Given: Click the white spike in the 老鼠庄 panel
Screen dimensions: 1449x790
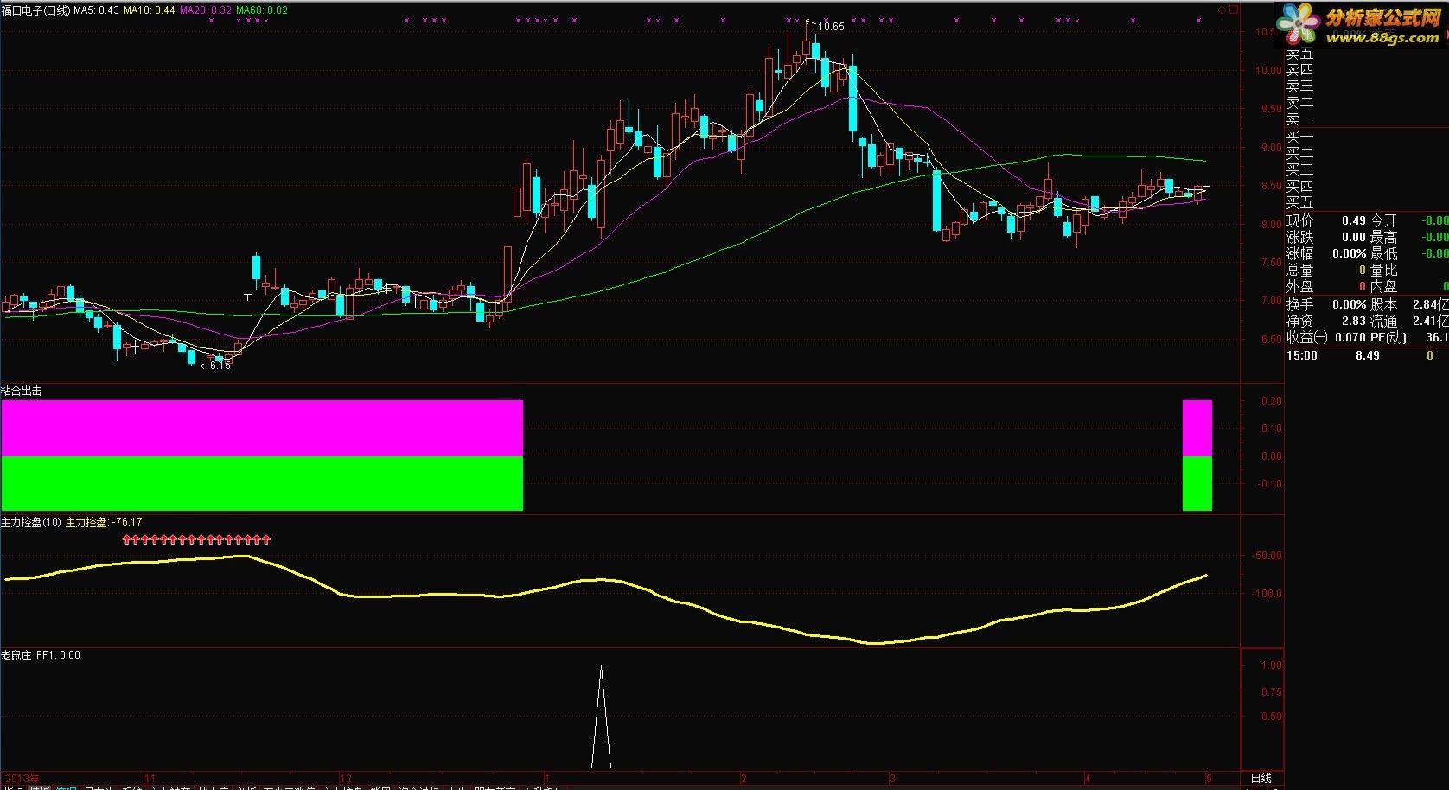Looking at the screenshot, I should tap(601, 716).
